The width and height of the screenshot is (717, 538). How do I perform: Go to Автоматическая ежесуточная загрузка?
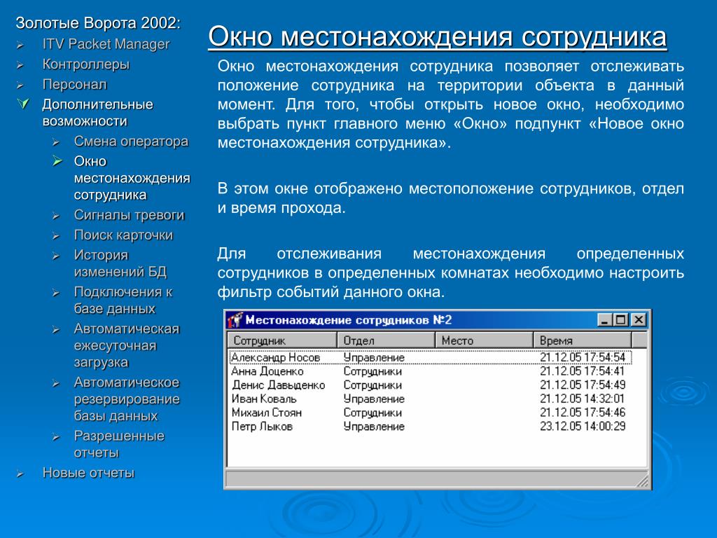pyautogui.click(x=127, y=345)
